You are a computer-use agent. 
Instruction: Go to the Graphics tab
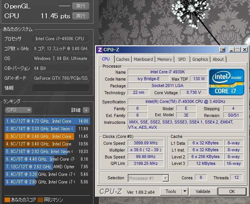[200, 59]
